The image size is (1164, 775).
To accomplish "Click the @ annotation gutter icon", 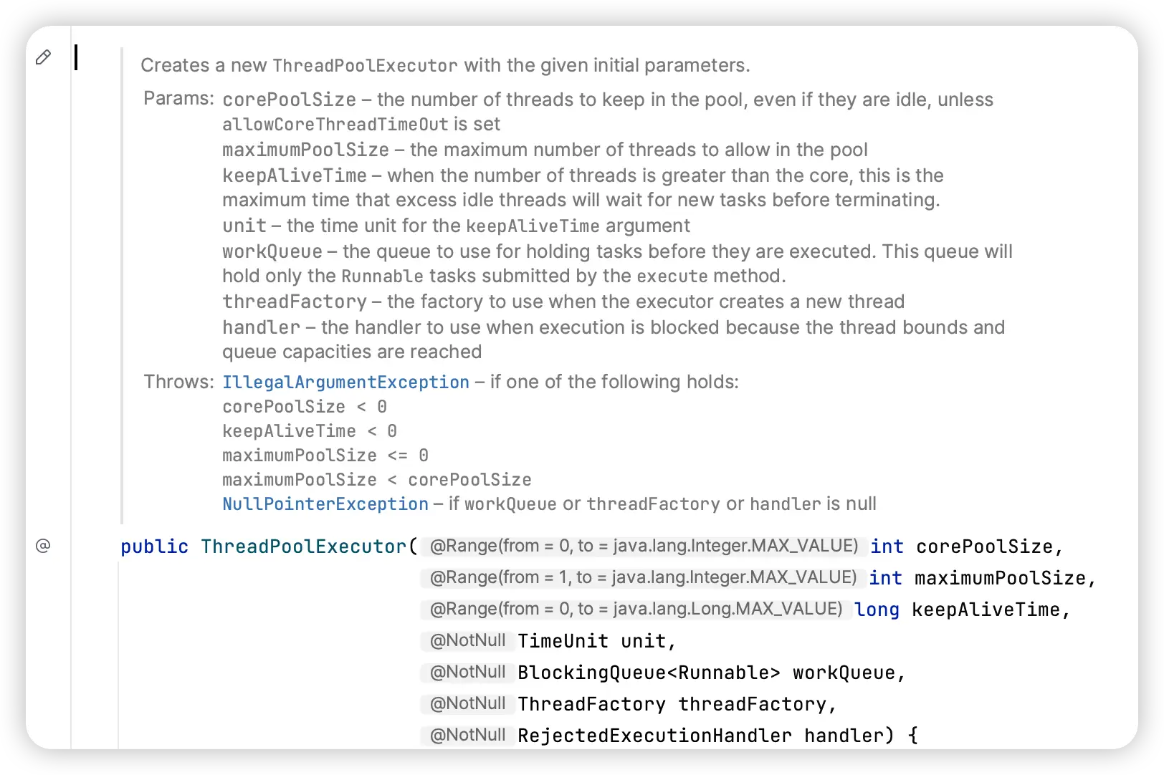I will (43, 546).
